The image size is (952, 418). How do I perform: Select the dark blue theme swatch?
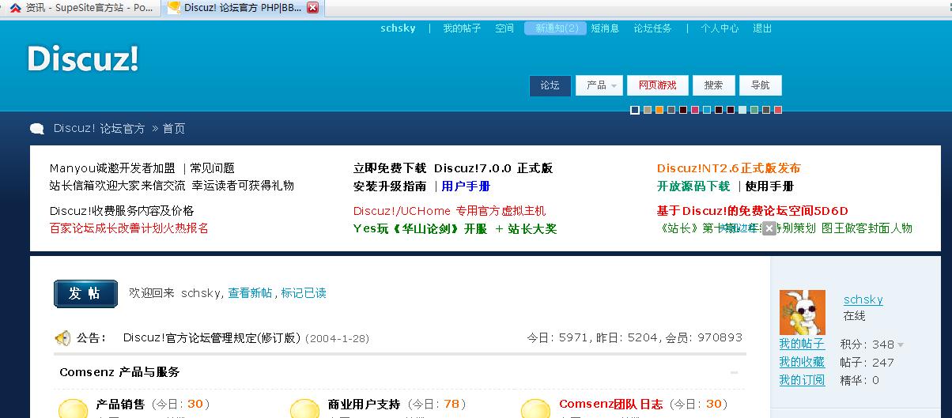[635, 110]
